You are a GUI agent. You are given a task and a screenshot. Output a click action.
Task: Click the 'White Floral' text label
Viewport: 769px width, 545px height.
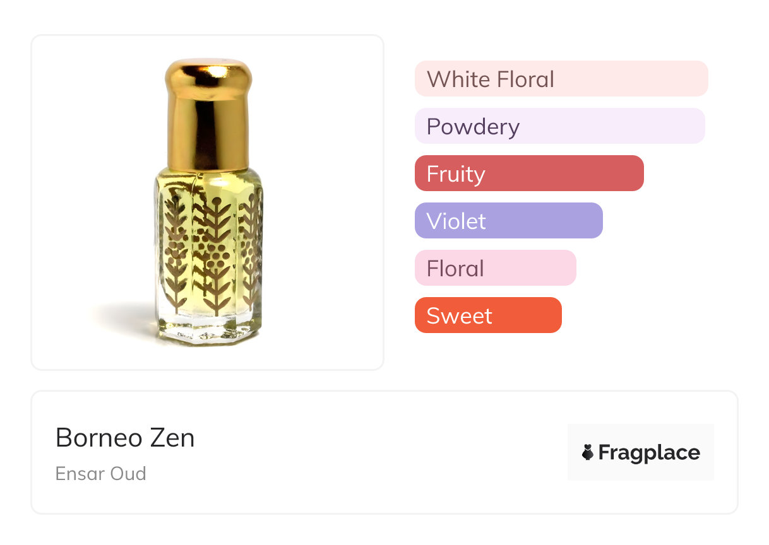tap(490, 79)
